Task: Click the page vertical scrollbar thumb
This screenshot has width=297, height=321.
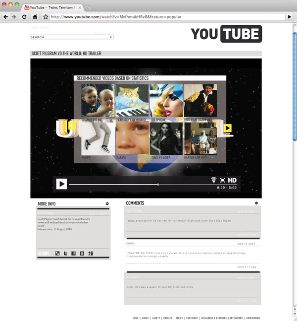Action: tap(295, 86)
